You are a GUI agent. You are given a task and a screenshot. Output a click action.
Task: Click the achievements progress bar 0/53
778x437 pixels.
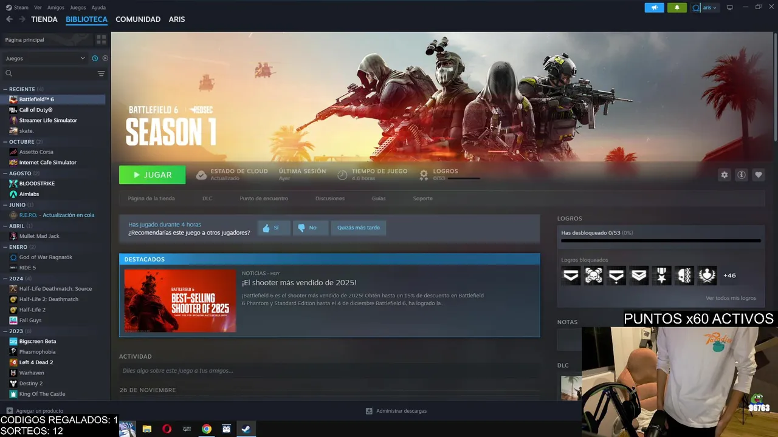click(x=661, y=241)
